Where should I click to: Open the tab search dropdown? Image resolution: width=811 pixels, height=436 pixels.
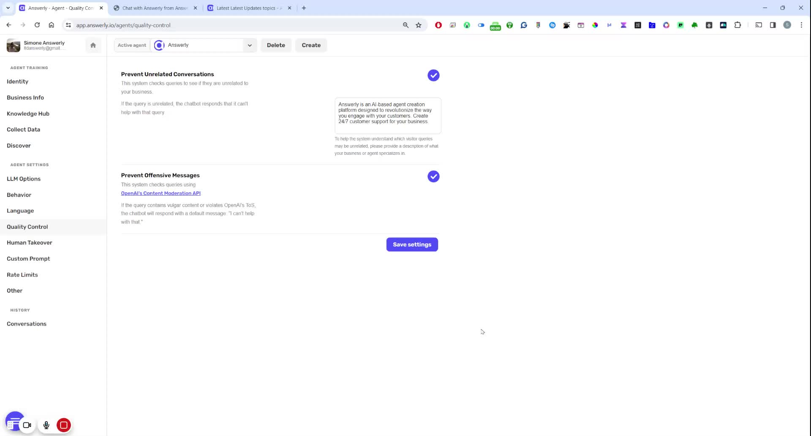(8, 8)
